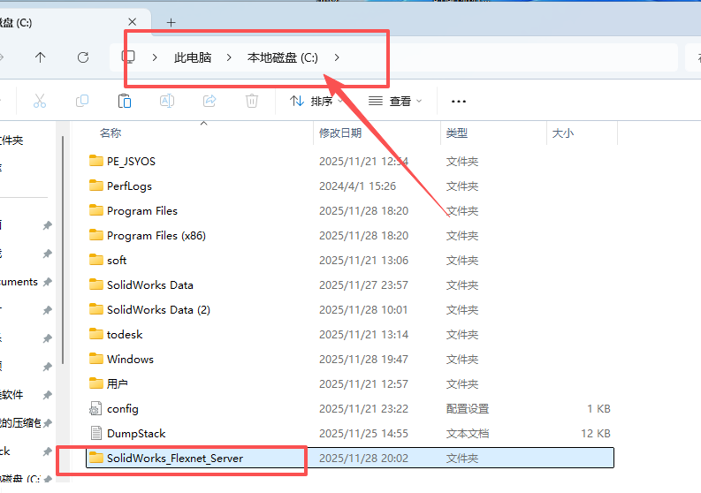The image size is (701, 493).
Task: Expand chevron before 此电脑 in address bar
Action: 155,57
